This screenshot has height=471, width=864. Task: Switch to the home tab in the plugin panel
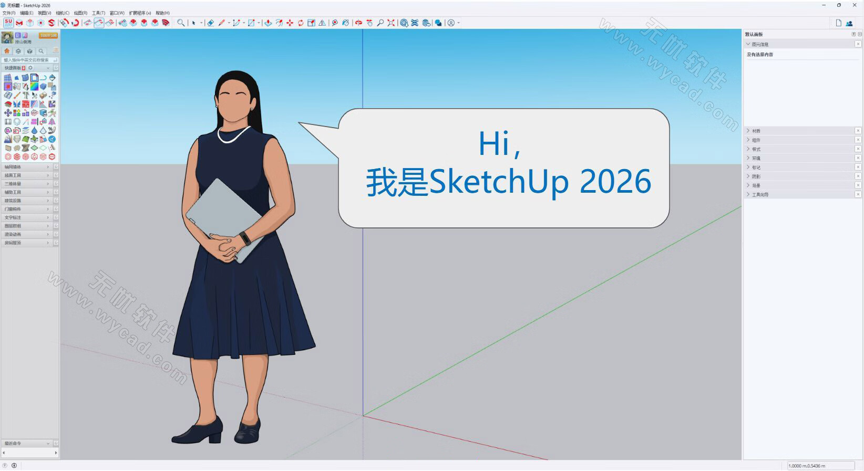(x=7, y=51)
